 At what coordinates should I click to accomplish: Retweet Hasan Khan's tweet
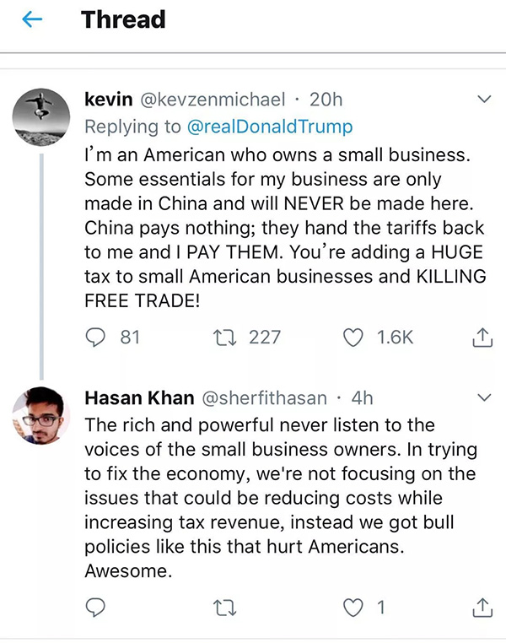pos(226,607)
